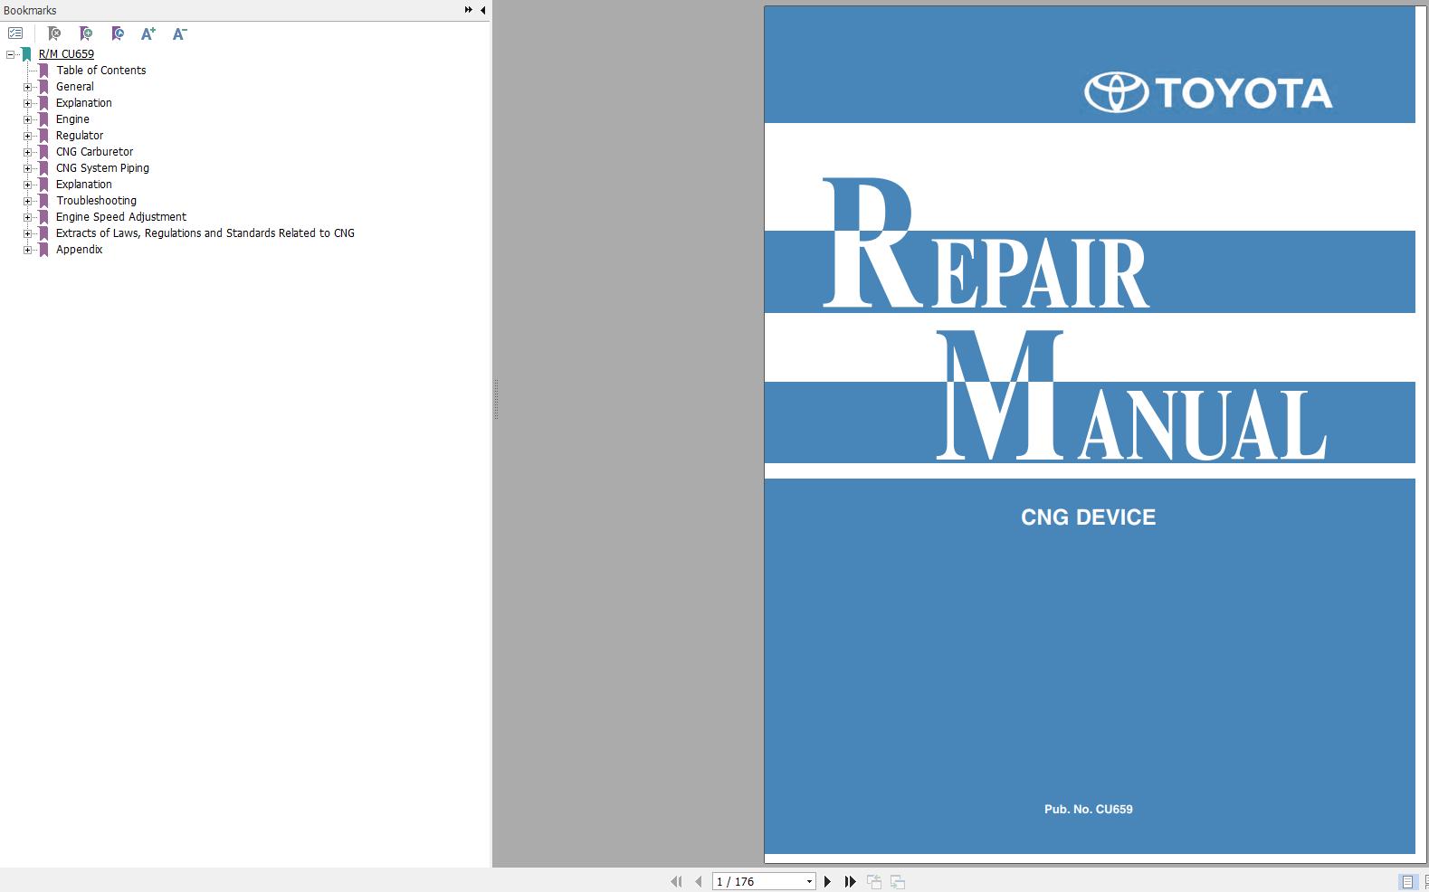This screenshot has width=1429, height=892.
Task: Expand the General bookmark node
Action: [x=27, y=87]
